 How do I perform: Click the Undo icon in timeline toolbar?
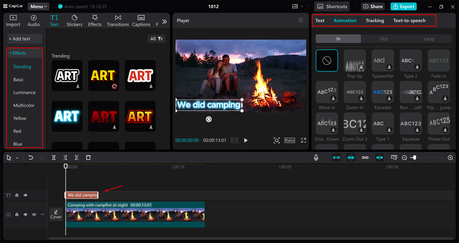(x=31, y=157)
